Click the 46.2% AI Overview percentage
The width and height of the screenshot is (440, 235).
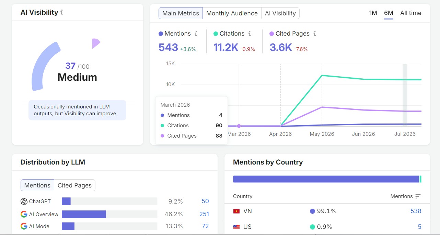pyautogui.click(x=174, y=214)
